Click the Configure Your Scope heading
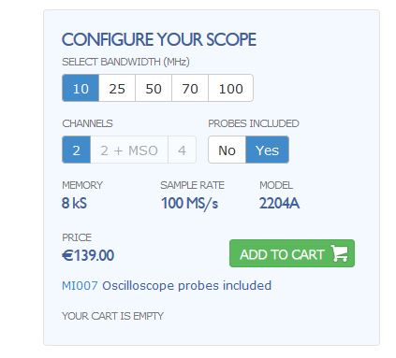 click(x=159, y=39)
